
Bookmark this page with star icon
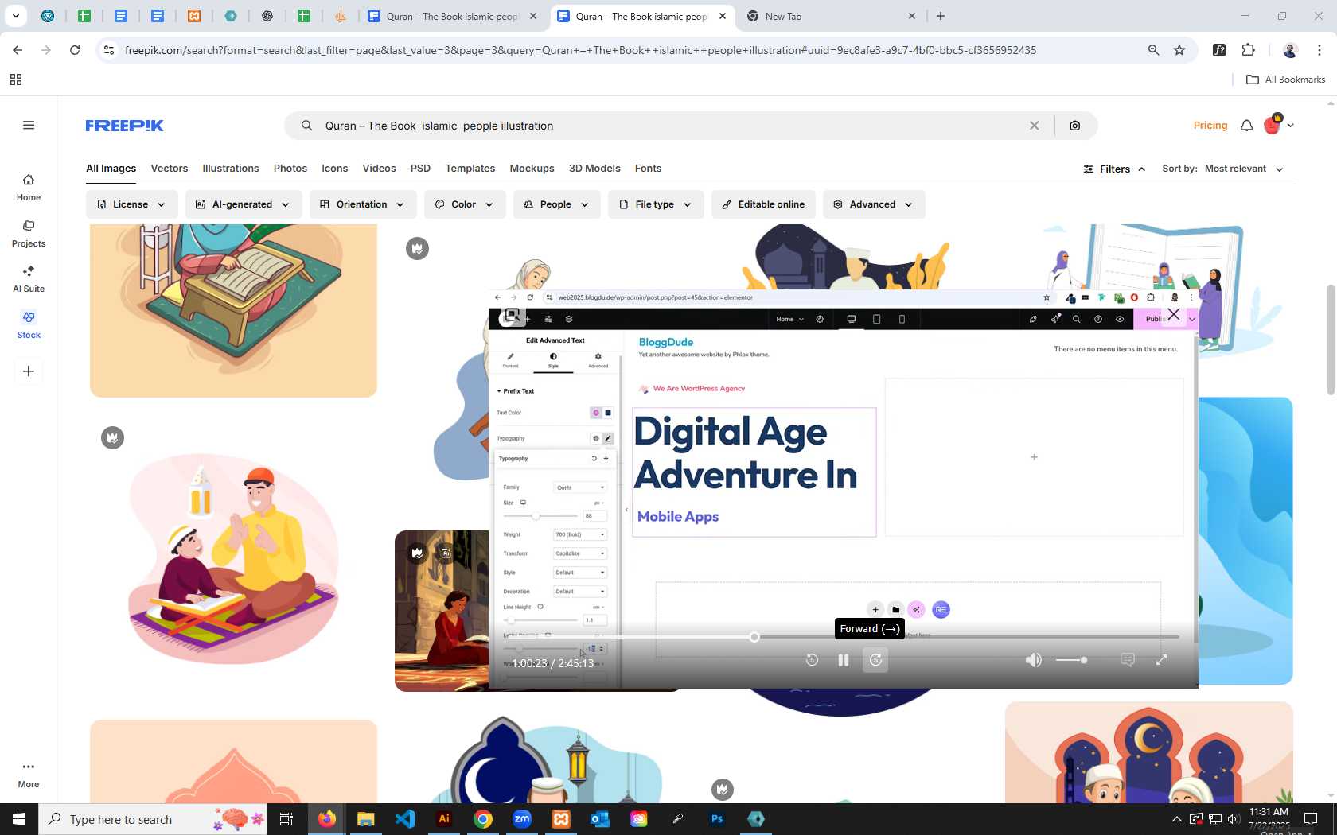click(1179, 50)
